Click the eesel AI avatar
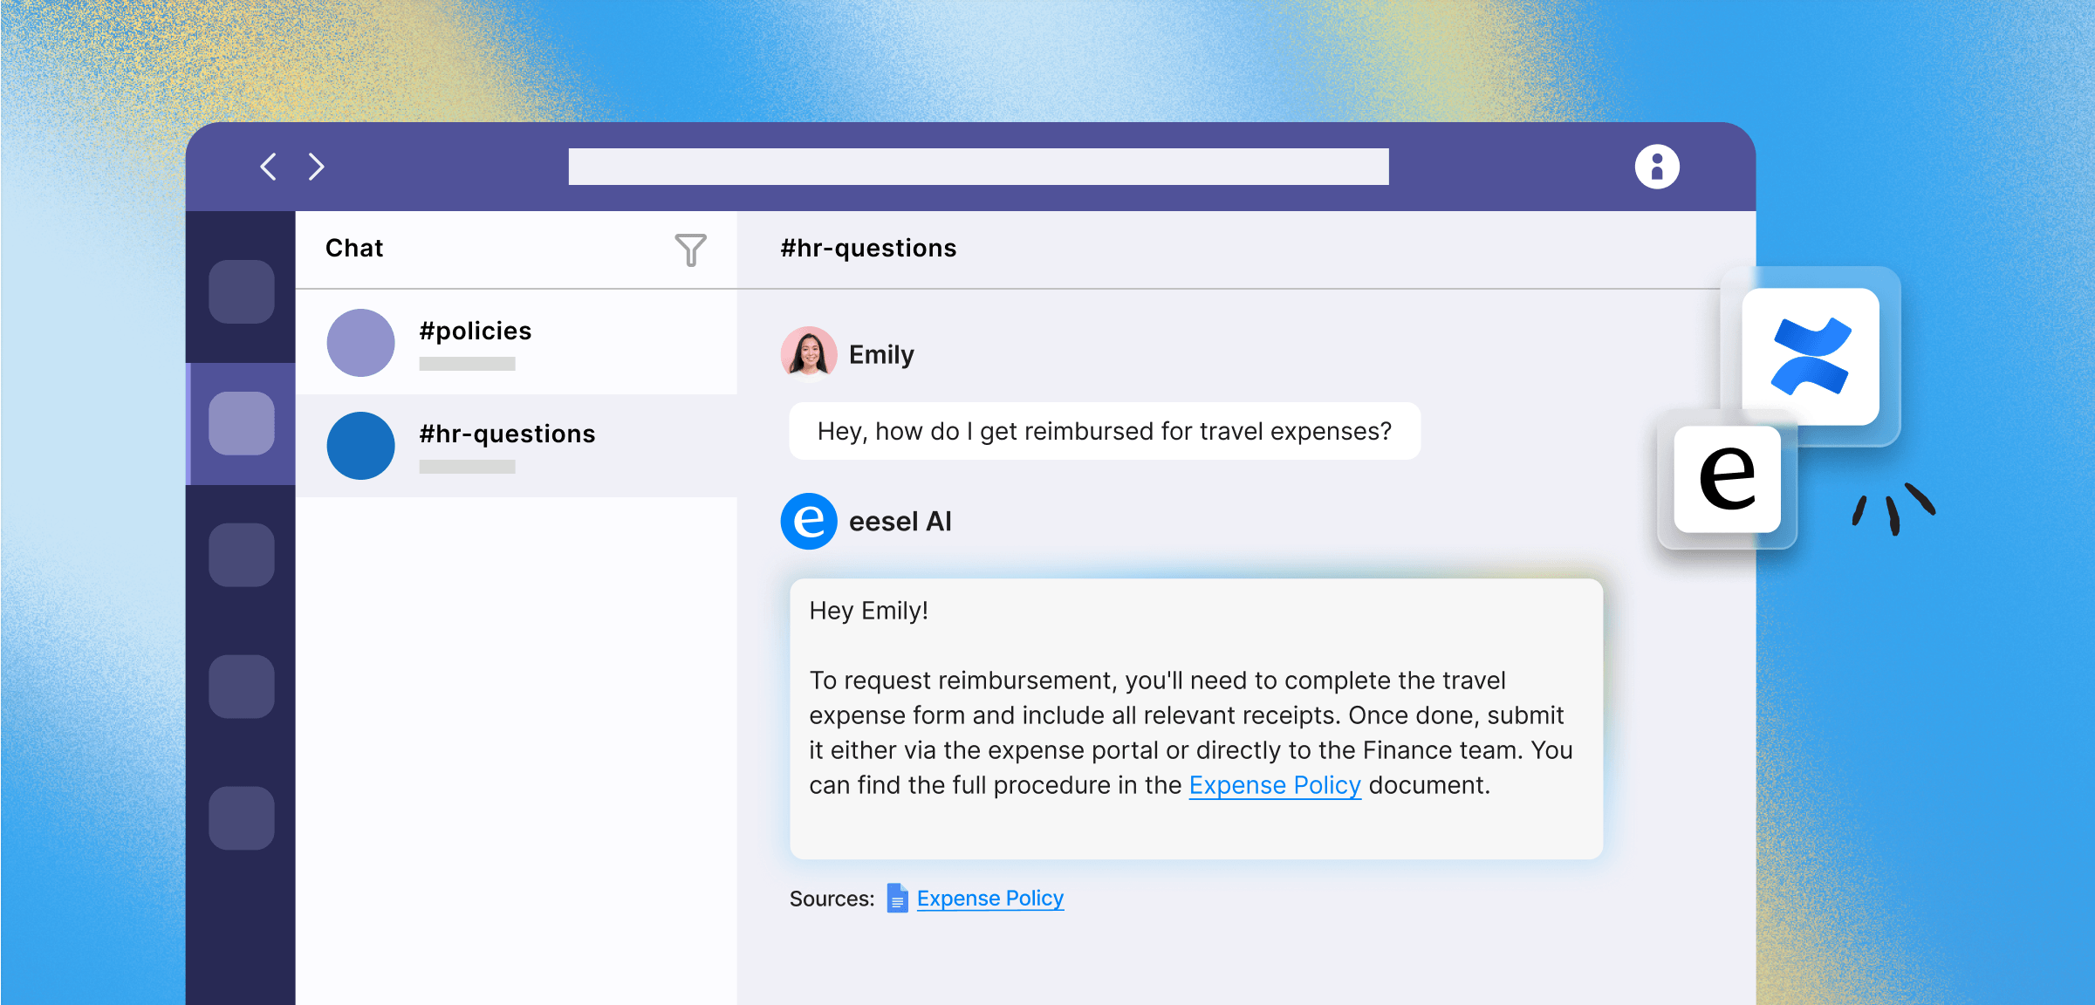 [808, 522]
